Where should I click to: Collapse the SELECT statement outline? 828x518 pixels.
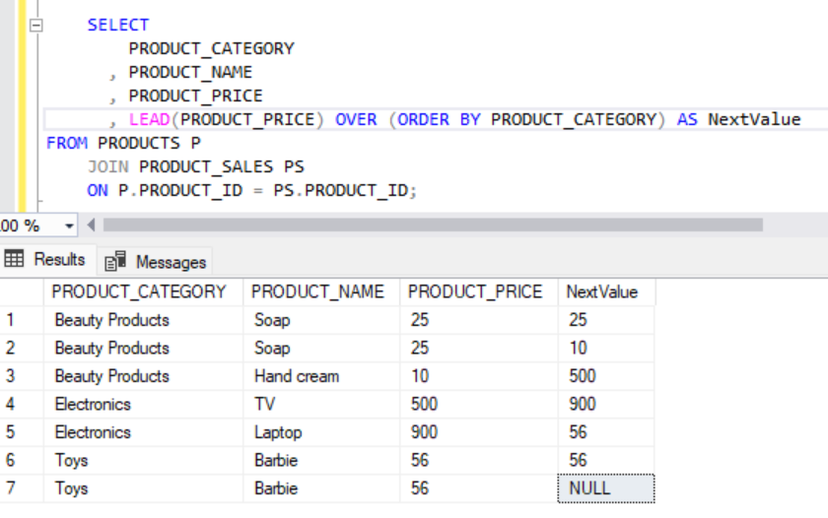click(x=36, y=25)
